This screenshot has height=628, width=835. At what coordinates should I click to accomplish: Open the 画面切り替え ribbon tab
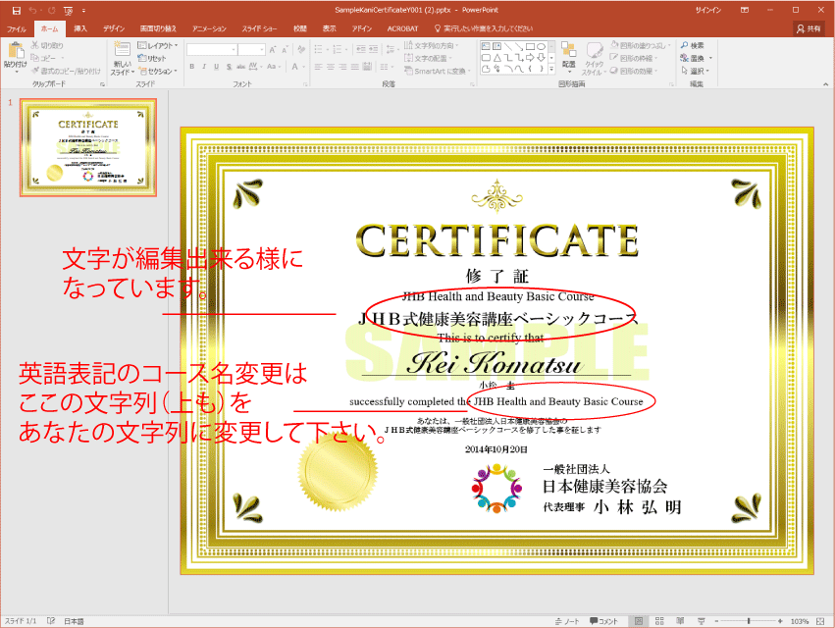tap(158, 28)
